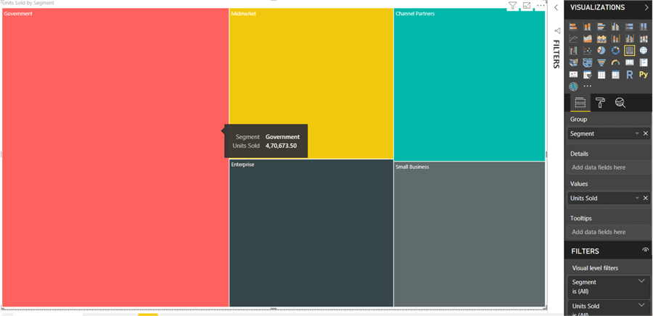This screenshot has width=653, height=316.
Task: Select the Python visual
Action: point(644,75)
